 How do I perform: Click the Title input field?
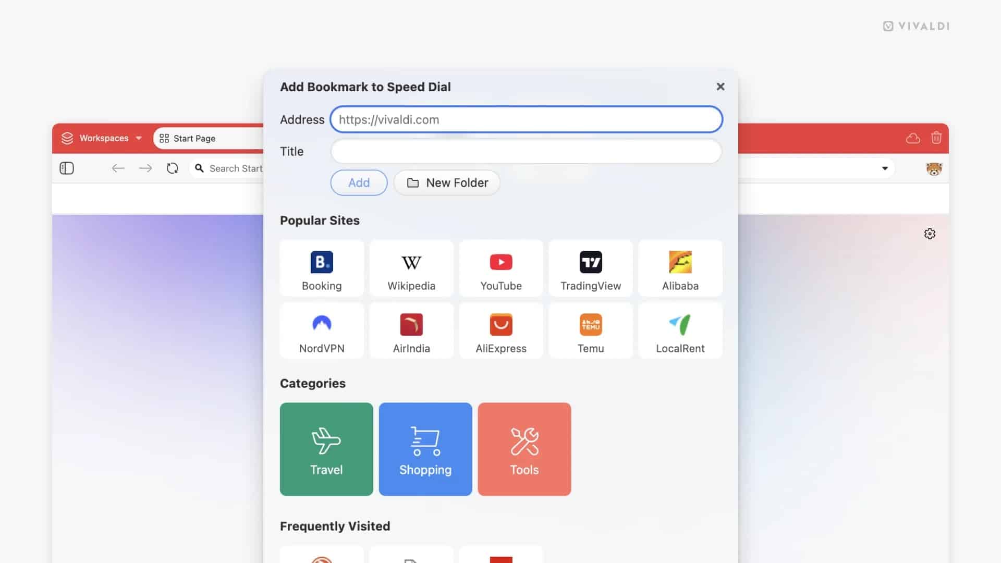click(525, 151)
